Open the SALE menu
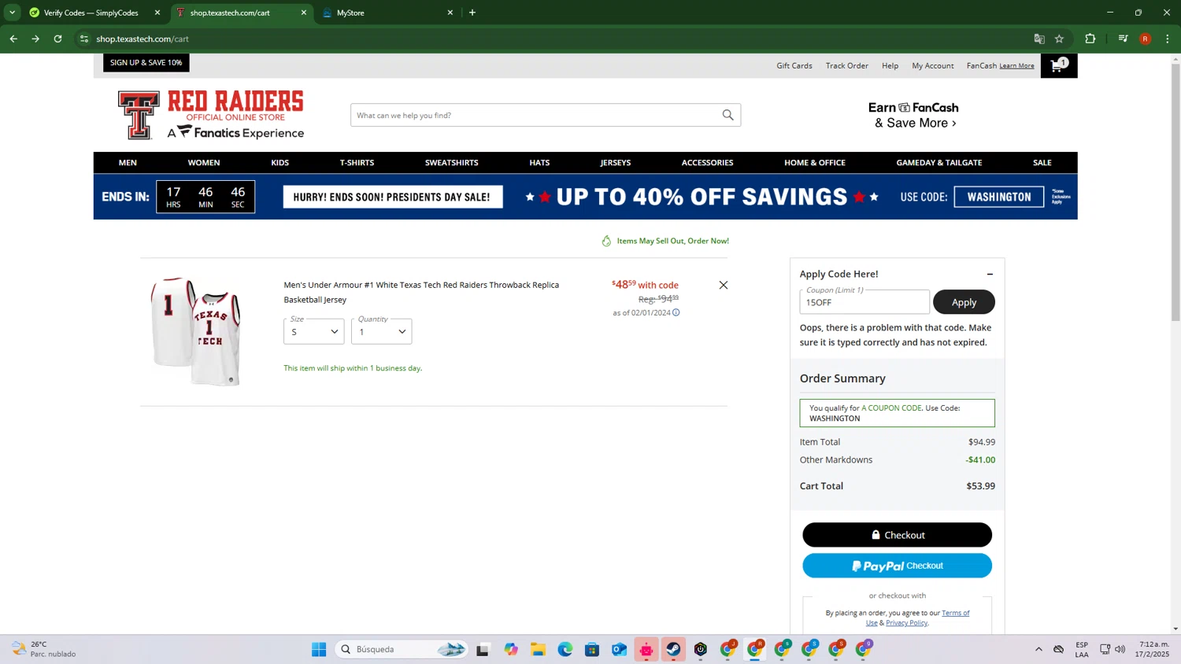 click(x=1042, y=163)
